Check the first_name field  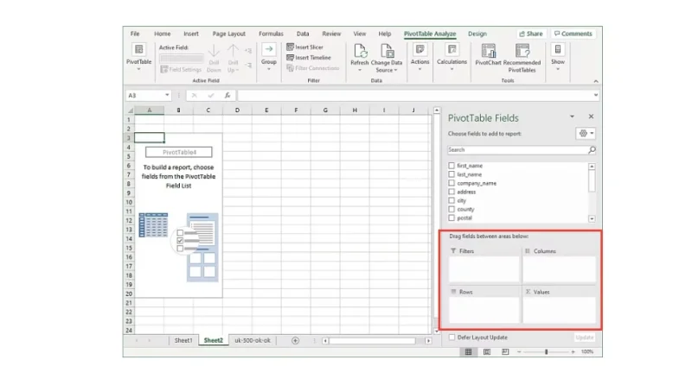[x=452, y=166]
